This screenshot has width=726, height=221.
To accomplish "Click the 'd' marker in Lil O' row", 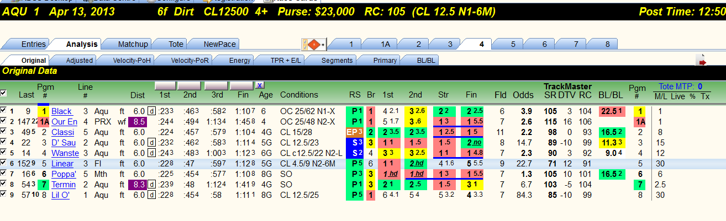I will [151, 195].
